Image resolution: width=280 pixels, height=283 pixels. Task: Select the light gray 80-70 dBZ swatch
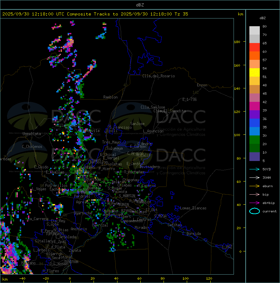pyautogui.click(x=254, y=30)
